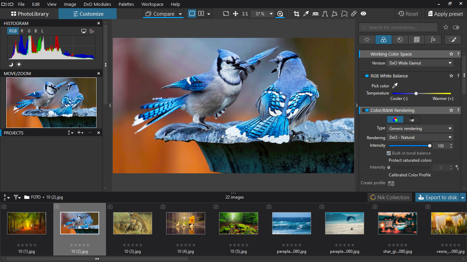This screenshot has width=467, height=262.
Task: Click the Temperature slider handle
Action: tap(416, 93)
